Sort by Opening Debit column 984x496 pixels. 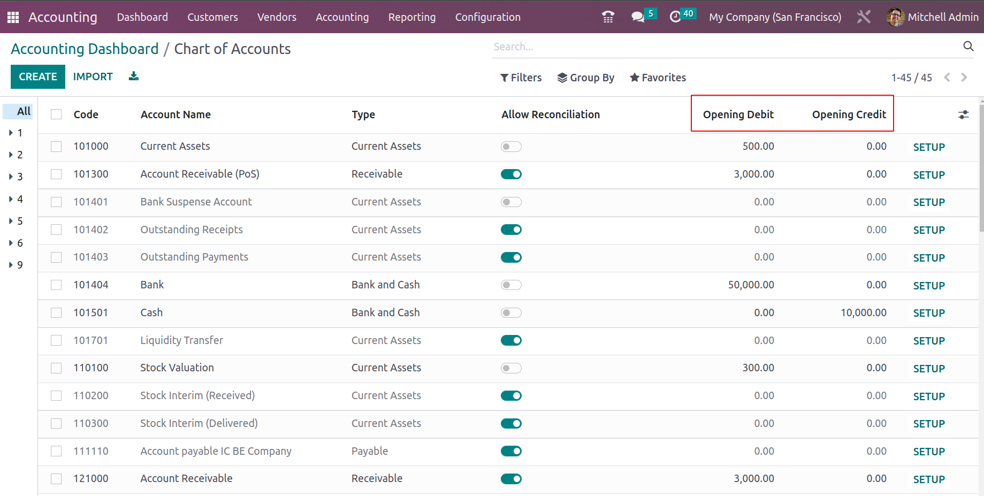738,115
